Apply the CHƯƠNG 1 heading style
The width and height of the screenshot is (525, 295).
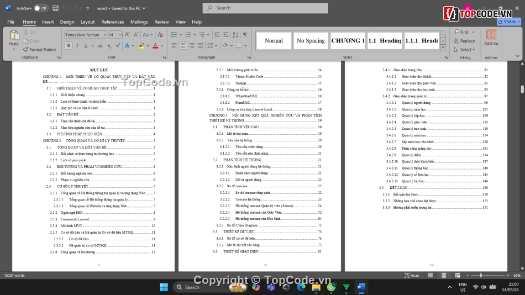[x=348, y=40]
